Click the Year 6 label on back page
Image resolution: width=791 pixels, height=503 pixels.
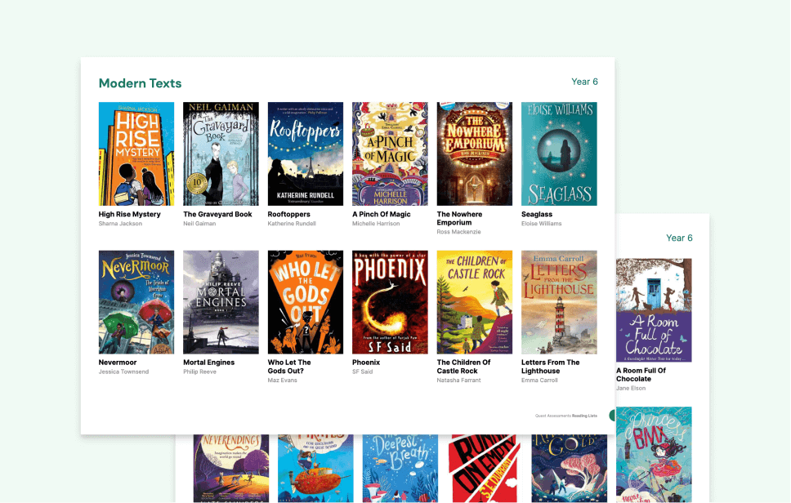pos(679,238)
